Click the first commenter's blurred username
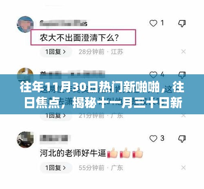 [x=63, y=23]
